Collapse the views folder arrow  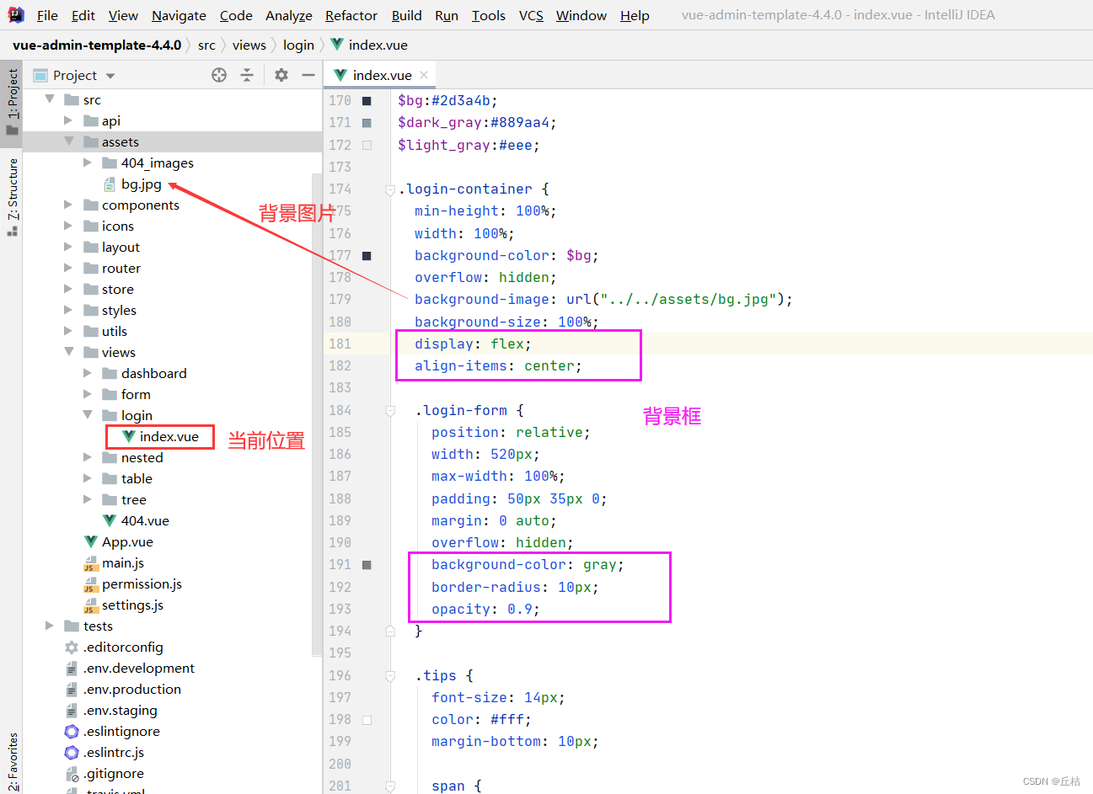[69, 352]
